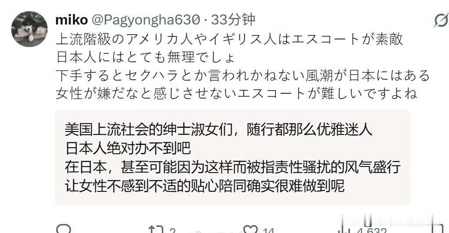449x233 pixels.
Task: Click the translated line 美国上流社会的绅士淑女们
Action: (219, 130)
